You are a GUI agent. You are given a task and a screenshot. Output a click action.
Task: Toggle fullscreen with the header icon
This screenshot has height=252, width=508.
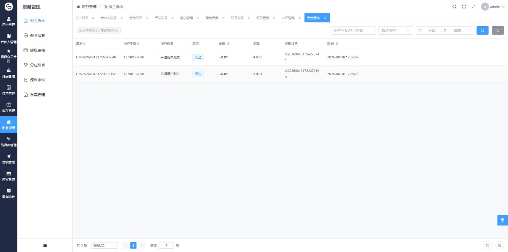coord(464,6)
